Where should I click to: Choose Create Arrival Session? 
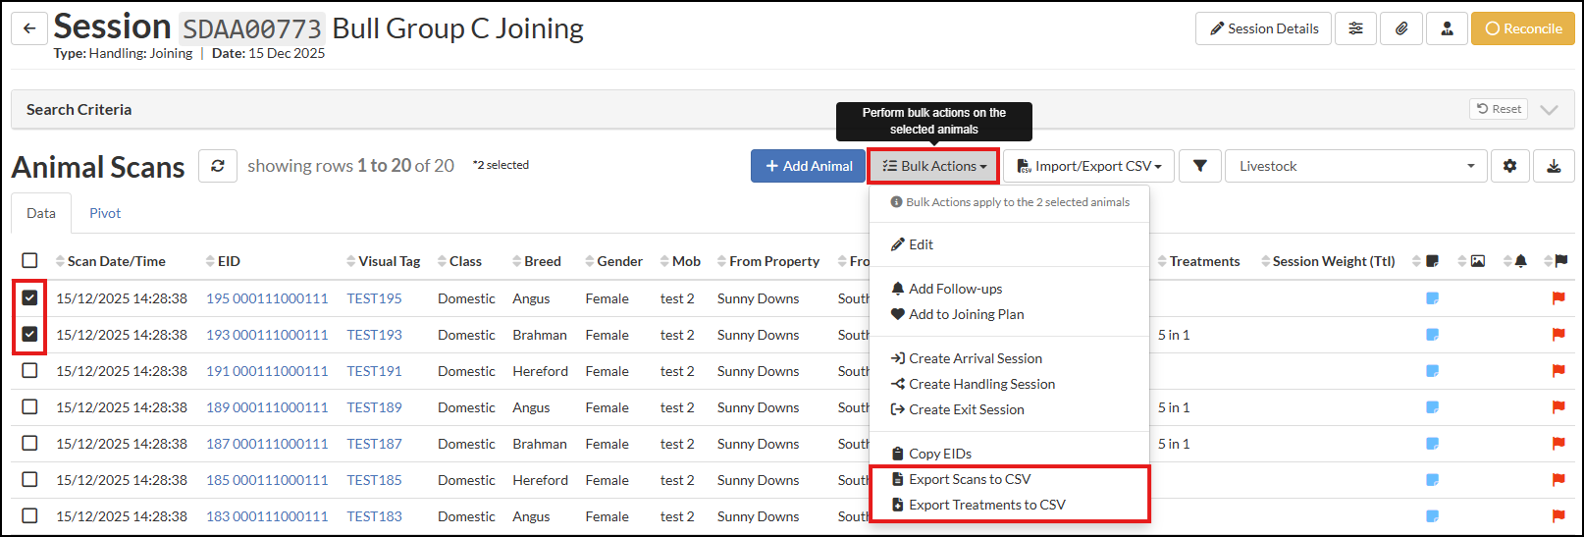[1010, 358]
